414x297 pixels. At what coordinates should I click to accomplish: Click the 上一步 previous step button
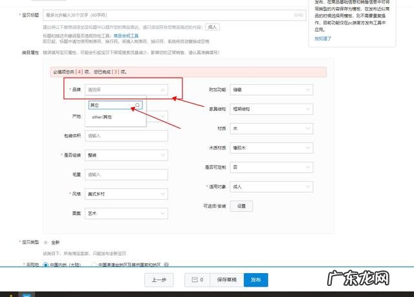click(159, 280)
